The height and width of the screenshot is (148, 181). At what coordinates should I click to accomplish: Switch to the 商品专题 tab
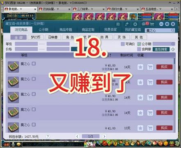(66, 30)
